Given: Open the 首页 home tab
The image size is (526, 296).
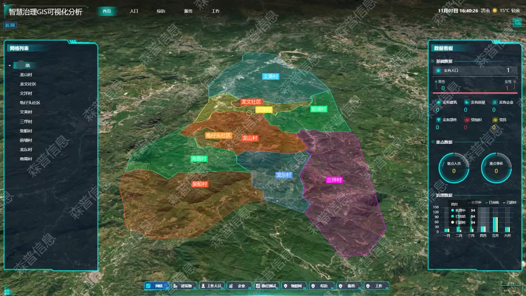Looking at the screenshot, I should coord(107,11).
